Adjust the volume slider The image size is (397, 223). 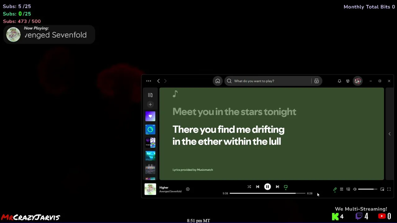368,189
